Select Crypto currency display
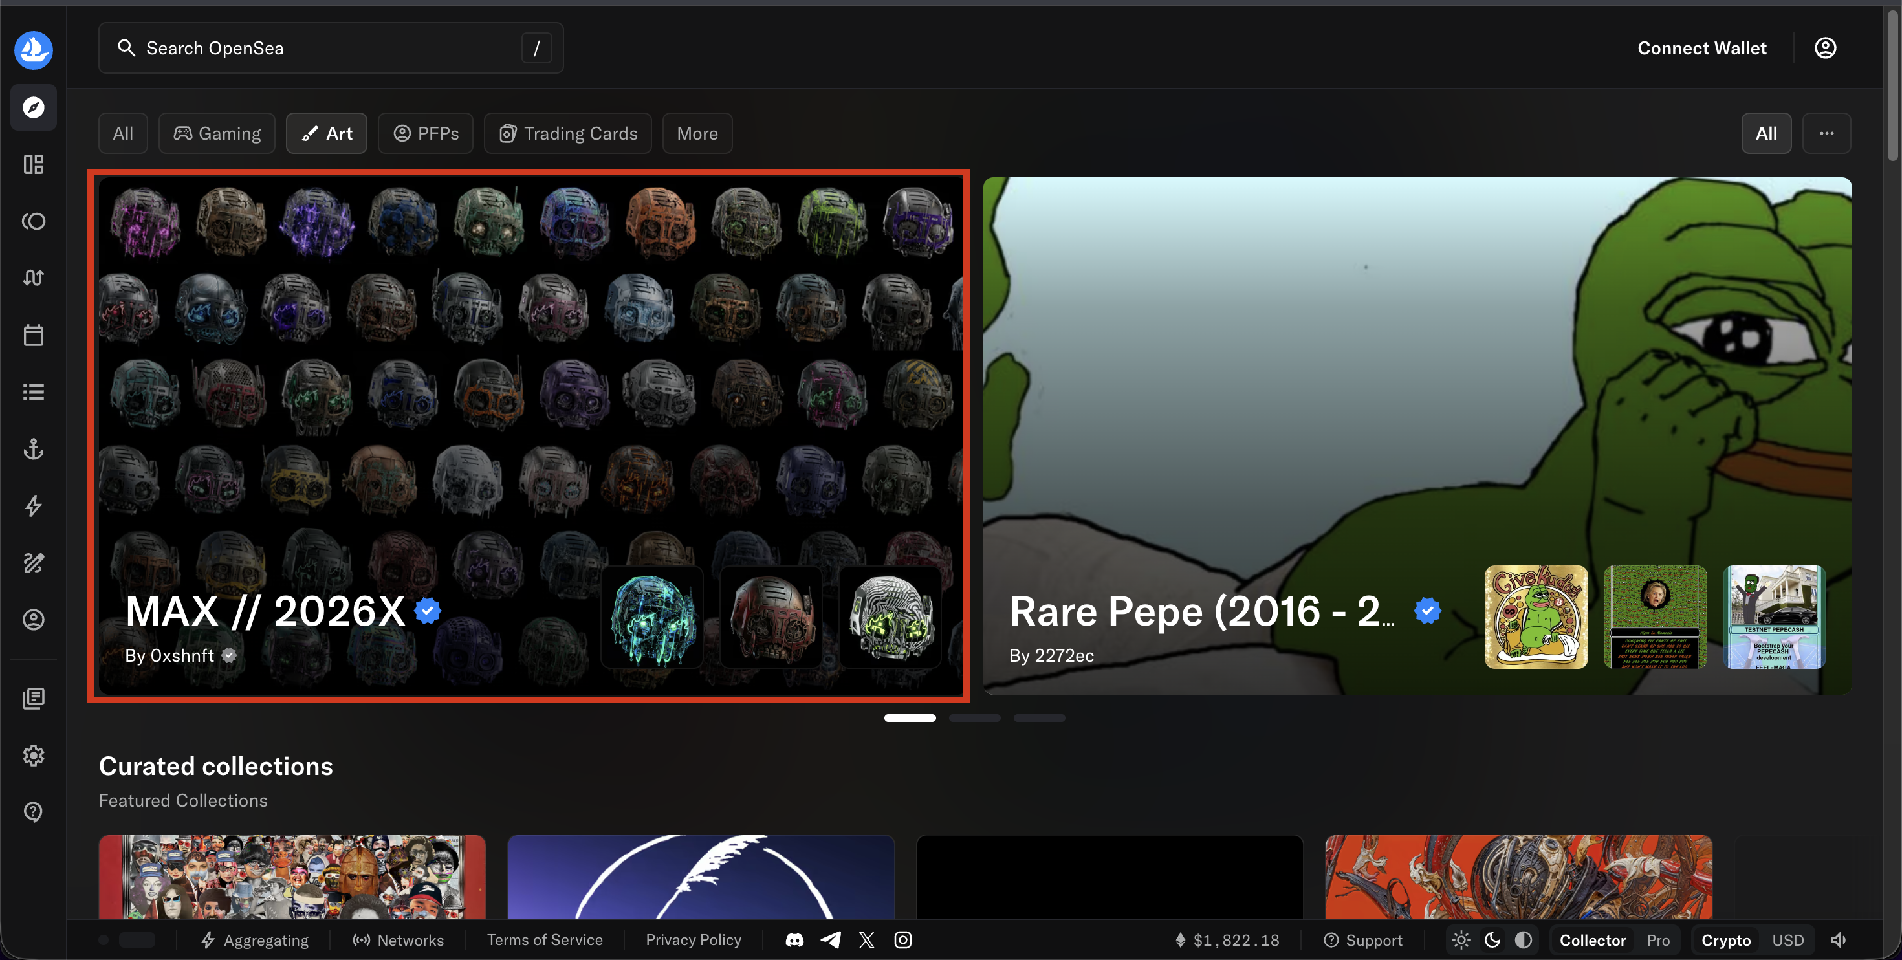The height and width of the screenshot is (960, 1902). [1726, 940]
